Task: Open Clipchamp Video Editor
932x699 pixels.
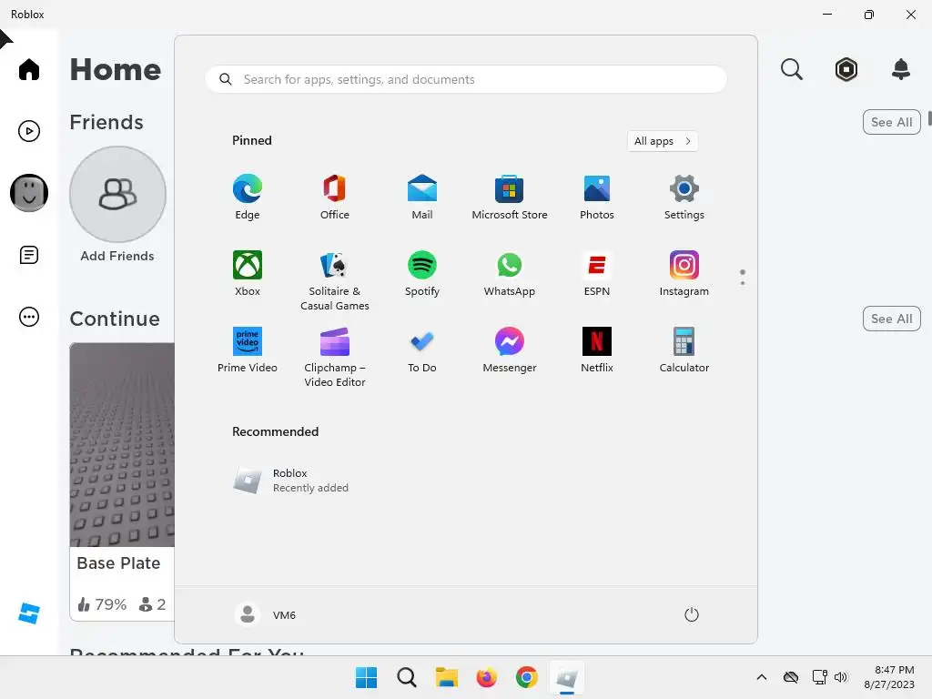Action: pos(335,357)
